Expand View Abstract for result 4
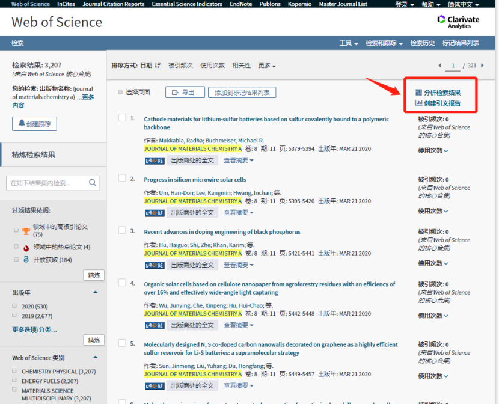Screen dimensions: 499x404 238,325
